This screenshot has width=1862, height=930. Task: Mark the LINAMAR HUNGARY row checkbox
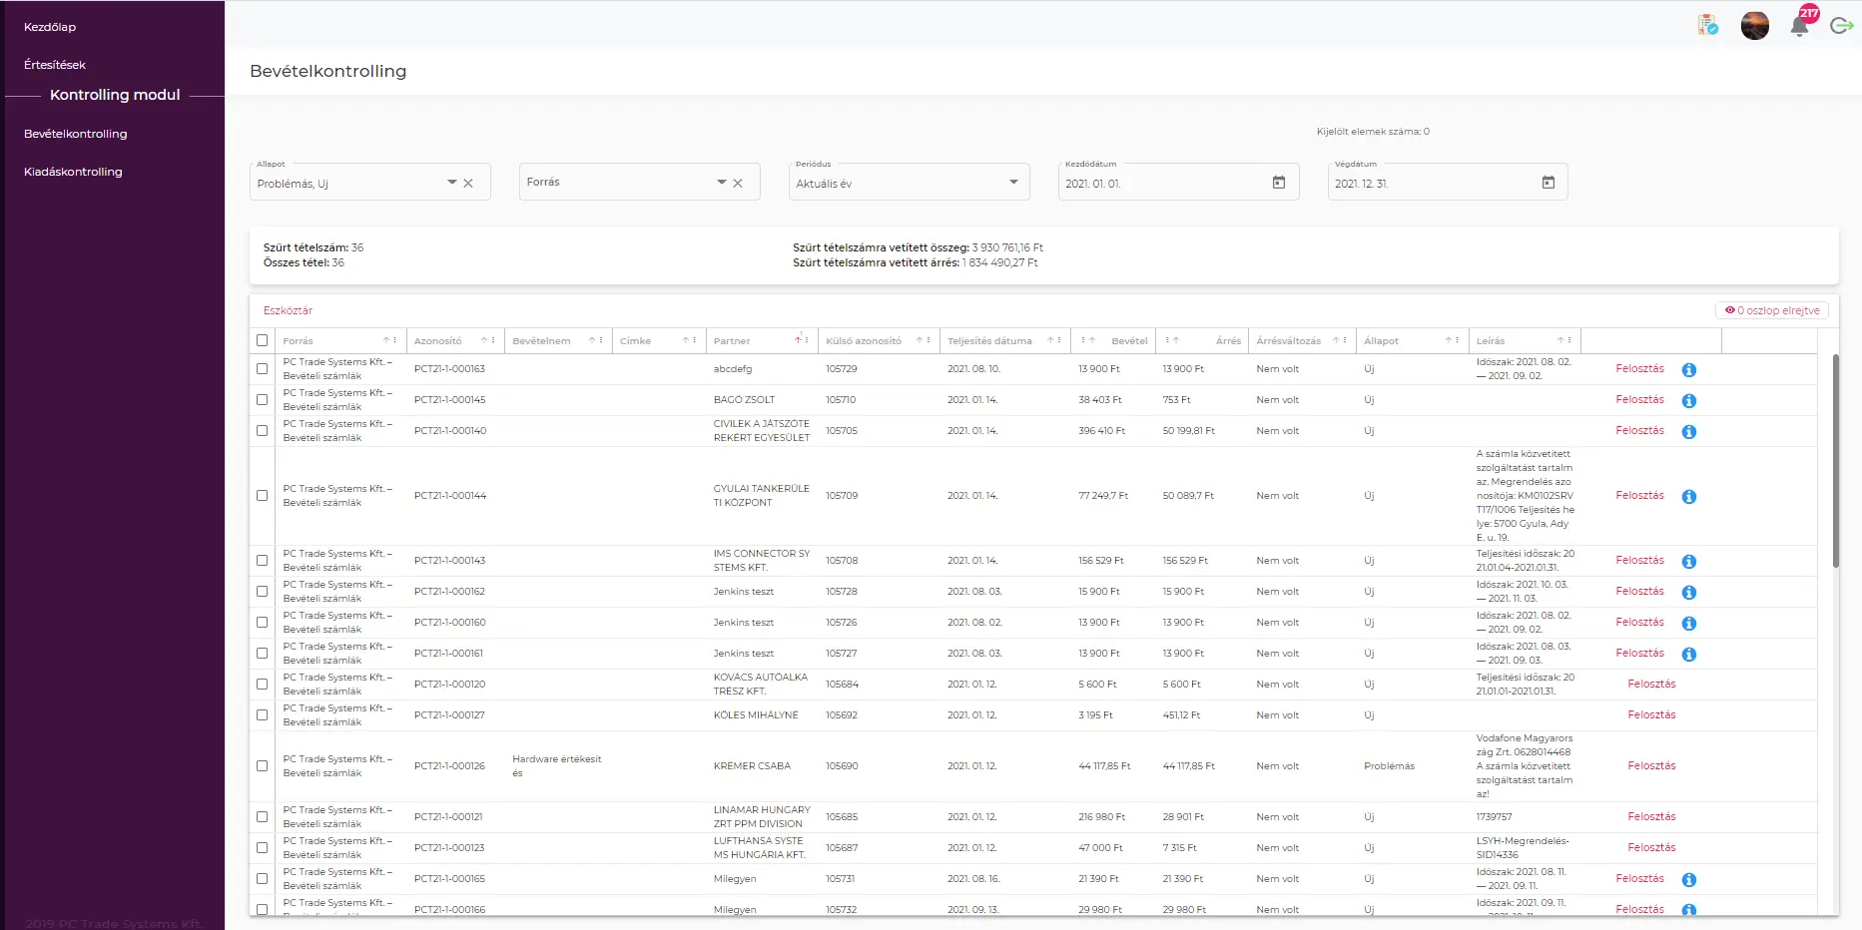pyautogui.click(x=262, y=816)
